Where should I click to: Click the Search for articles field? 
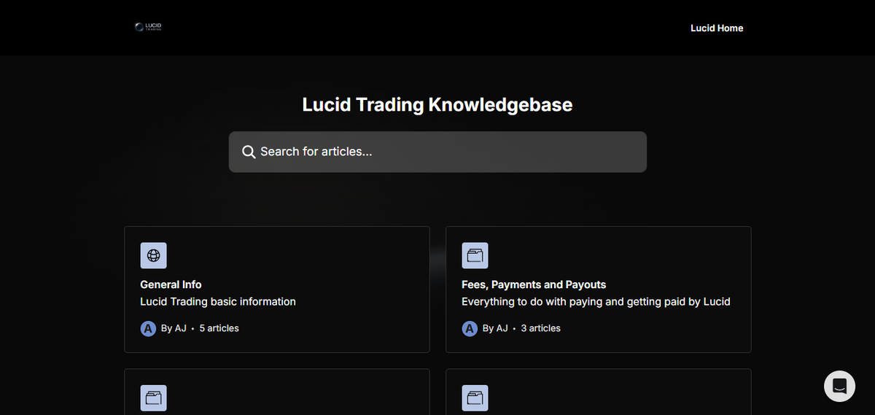[x=437, y=152]
